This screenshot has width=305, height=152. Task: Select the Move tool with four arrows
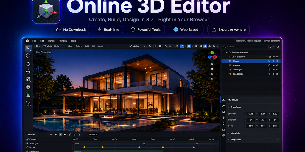tap(28, 64)
